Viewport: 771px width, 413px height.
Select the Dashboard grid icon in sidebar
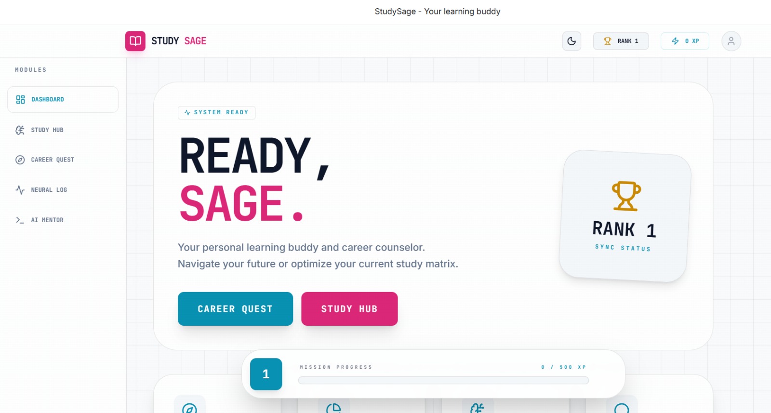coord(20,99)
